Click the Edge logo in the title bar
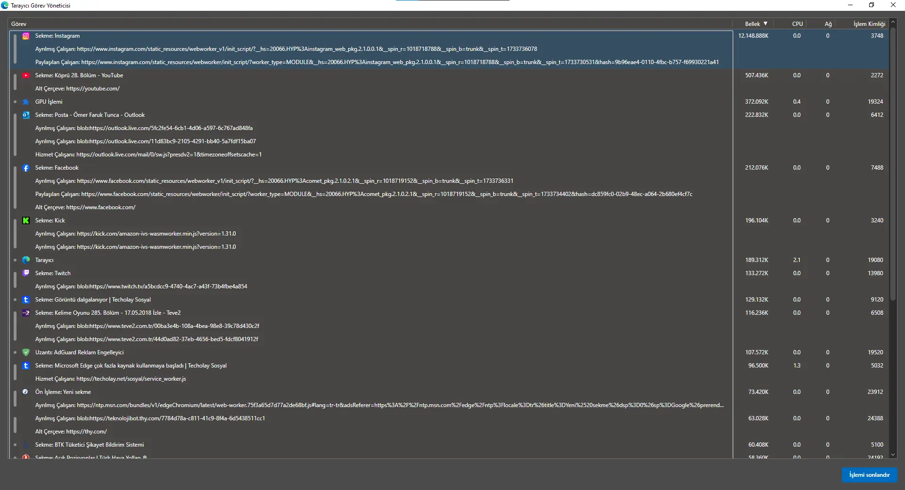This screenshot has width=905, height=490. point(5,5)
